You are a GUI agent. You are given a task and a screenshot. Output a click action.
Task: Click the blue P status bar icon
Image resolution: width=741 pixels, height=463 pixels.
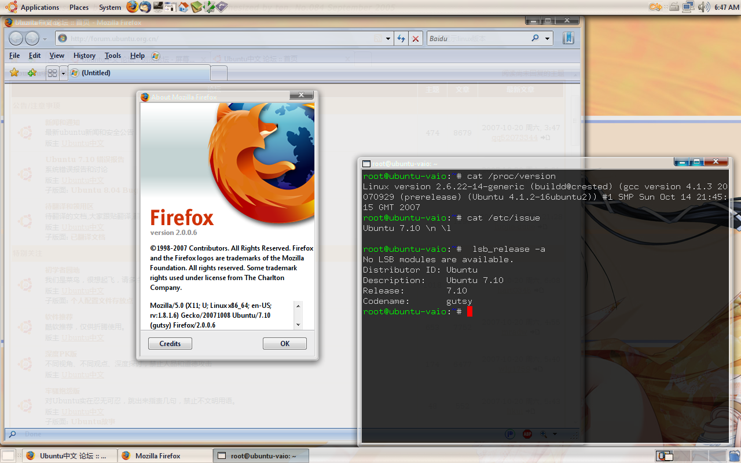[510, 433]
